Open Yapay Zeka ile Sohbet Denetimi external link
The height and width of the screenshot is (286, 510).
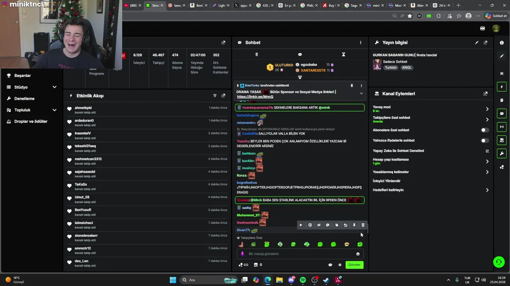[x=487, y=151]
